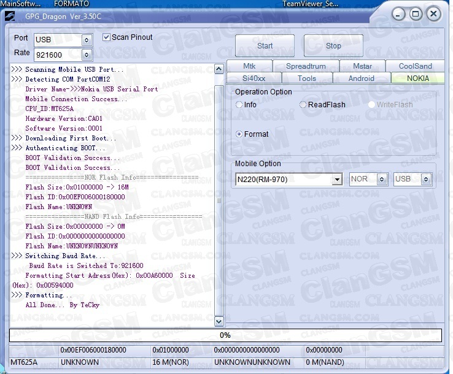Viewport: 453px width, 374px height.
Task: Click the 'Baud Rate is Switched To:921600' line
Action: click(86, 265)
